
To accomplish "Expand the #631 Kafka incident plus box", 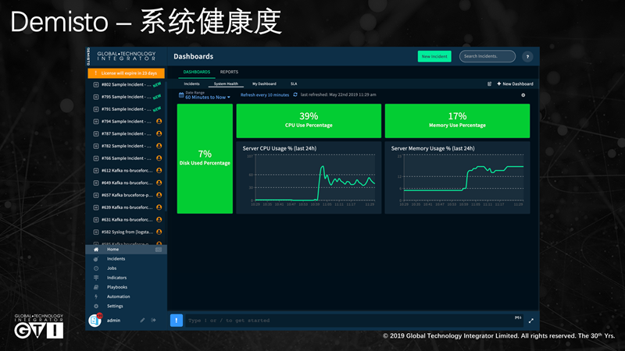I will point(96,220).
